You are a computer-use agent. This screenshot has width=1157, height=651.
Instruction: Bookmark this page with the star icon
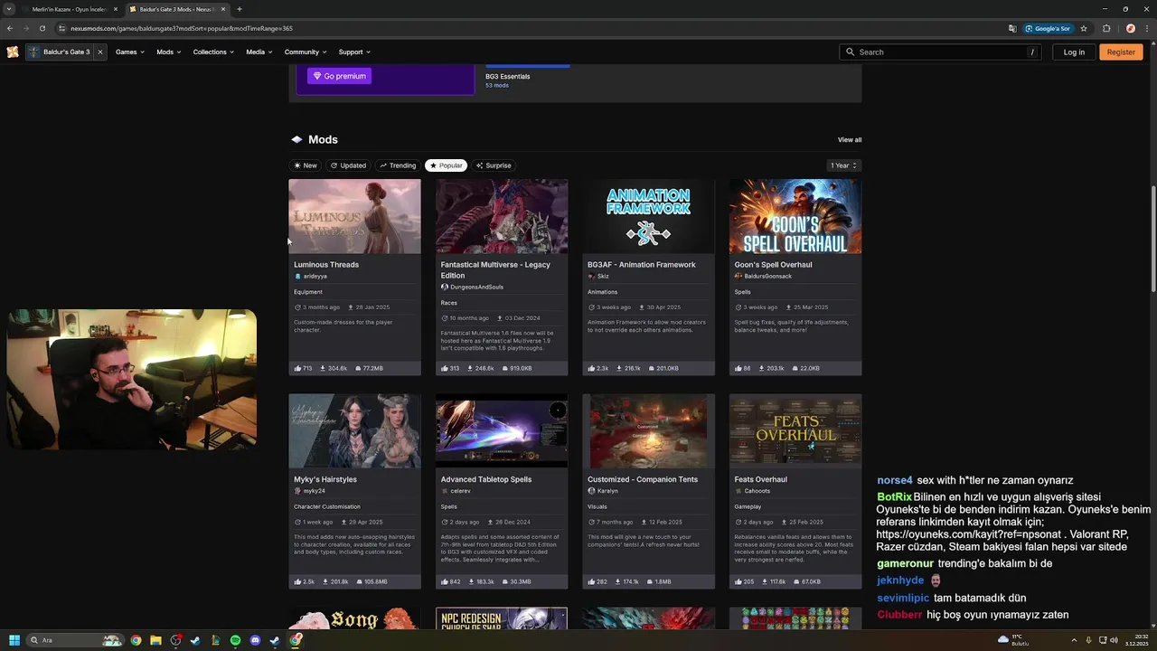pos(1084,28)
